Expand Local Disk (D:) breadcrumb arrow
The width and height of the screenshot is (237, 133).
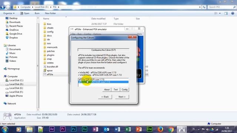point(51,7)
